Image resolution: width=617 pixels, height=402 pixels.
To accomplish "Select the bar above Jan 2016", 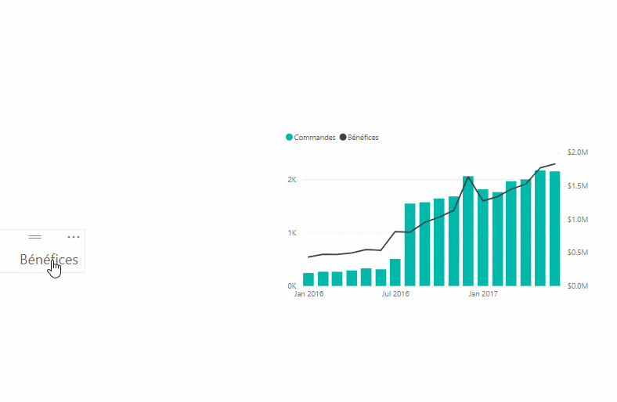I will (x=308, y=279).
